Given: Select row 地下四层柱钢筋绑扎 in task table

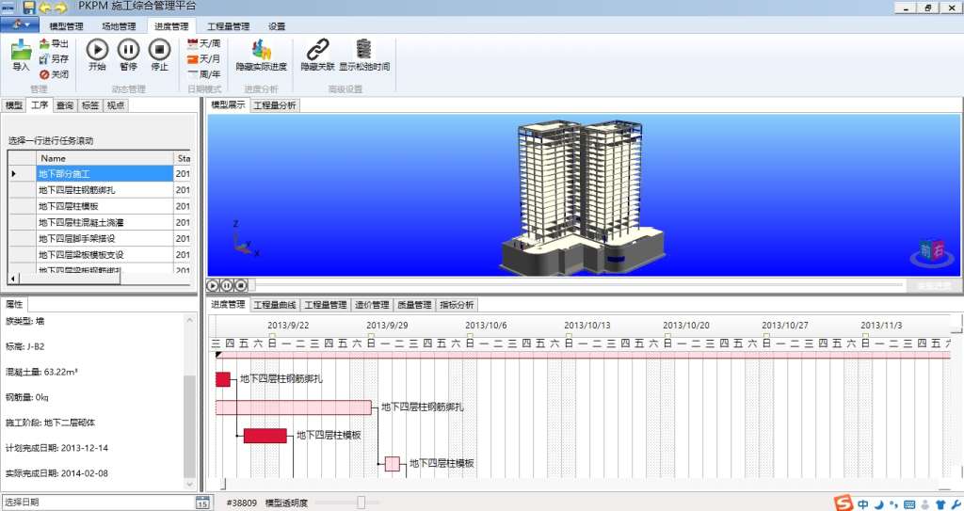Looking at the screenshot, I should coord(99,190).
